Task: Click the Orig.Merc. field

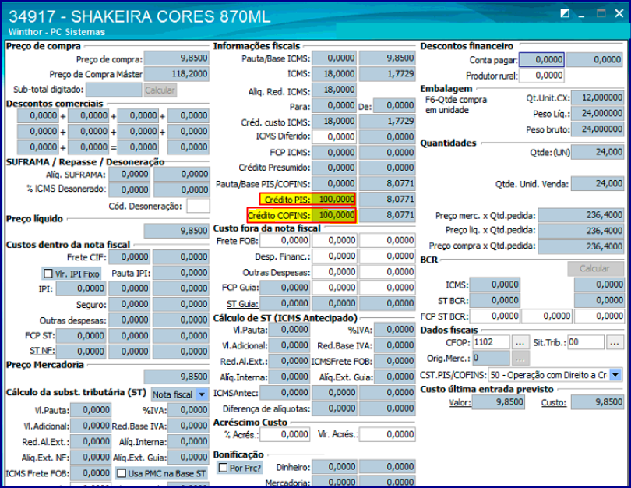Action: pyautogui.click(x=491, y=359)
